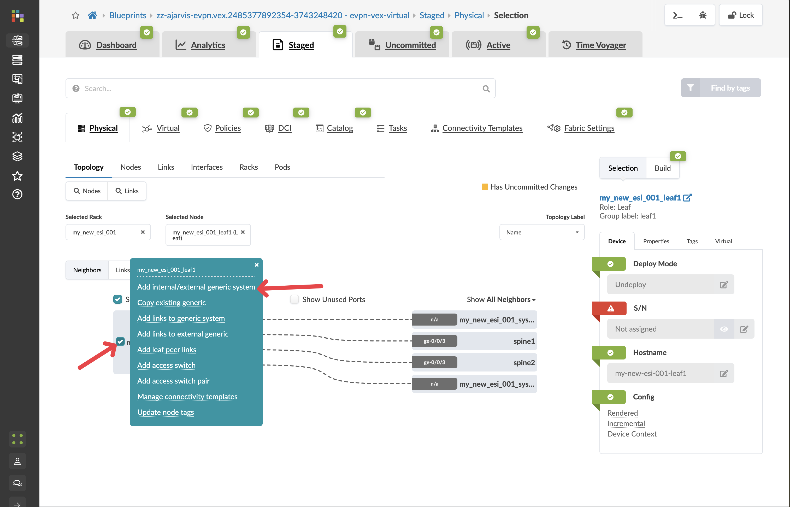Viewport: 790px width, 507px height.
Task: Toggle the S/N visibility eye icon
Action: 724,329
